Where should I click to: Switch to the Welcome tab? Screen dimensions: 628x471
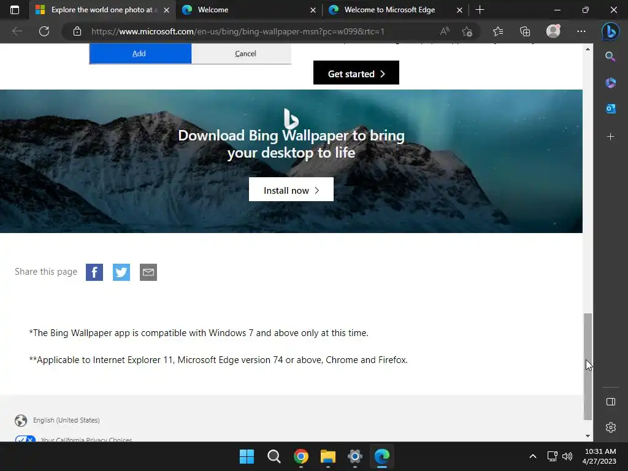click(x=248, y=10)
